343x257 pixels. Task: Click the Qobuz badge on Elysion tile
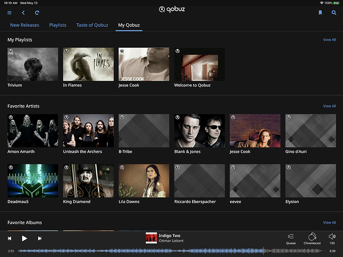[288, 167]
